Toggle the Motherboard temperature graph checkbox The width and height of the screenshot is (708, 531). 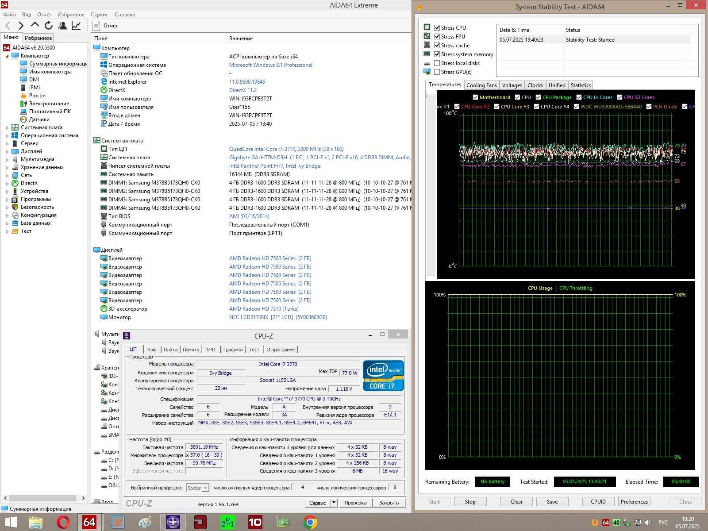[x=475, y=97]
